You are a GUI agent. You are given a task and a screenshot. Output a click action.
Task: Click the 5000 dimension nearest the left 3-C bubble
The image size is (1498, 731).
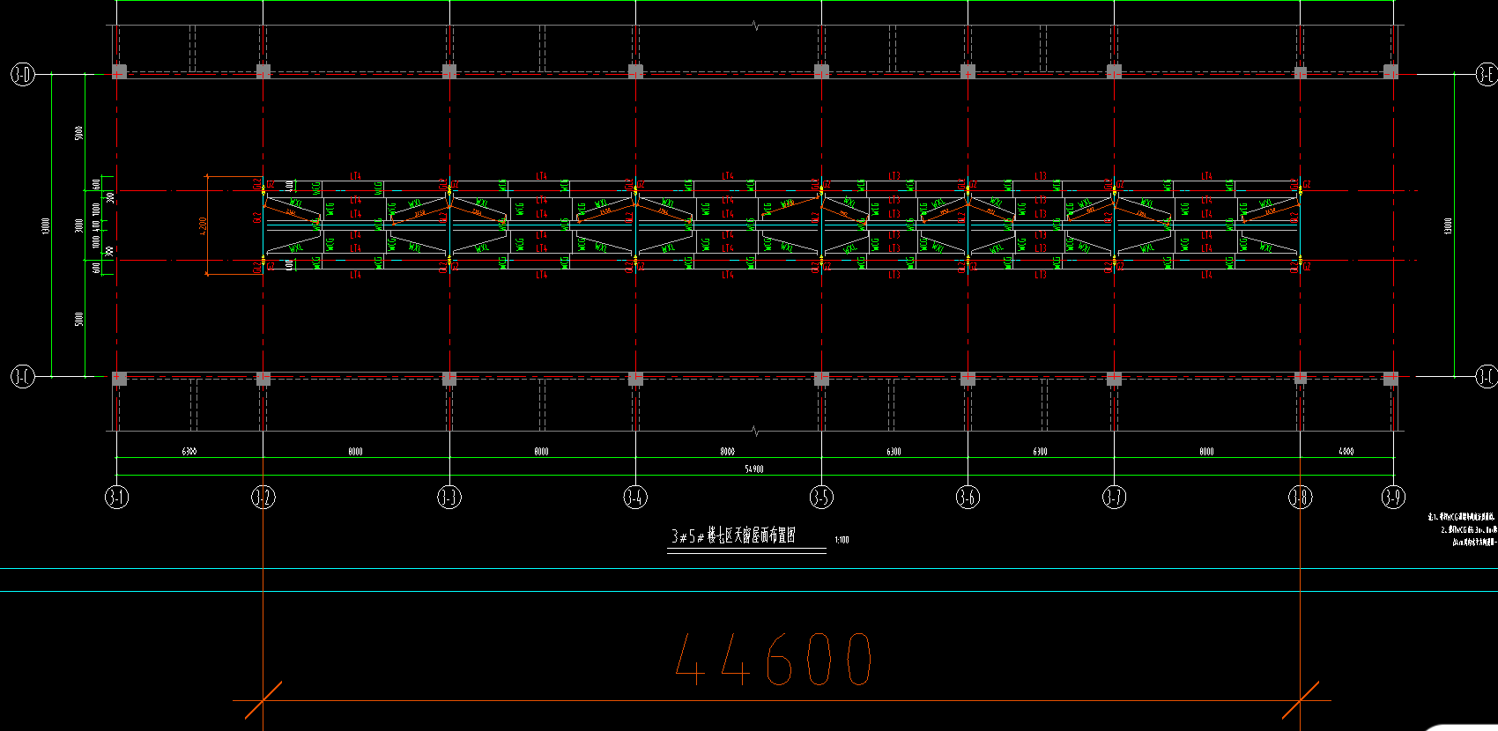click(x=79, y=318)
